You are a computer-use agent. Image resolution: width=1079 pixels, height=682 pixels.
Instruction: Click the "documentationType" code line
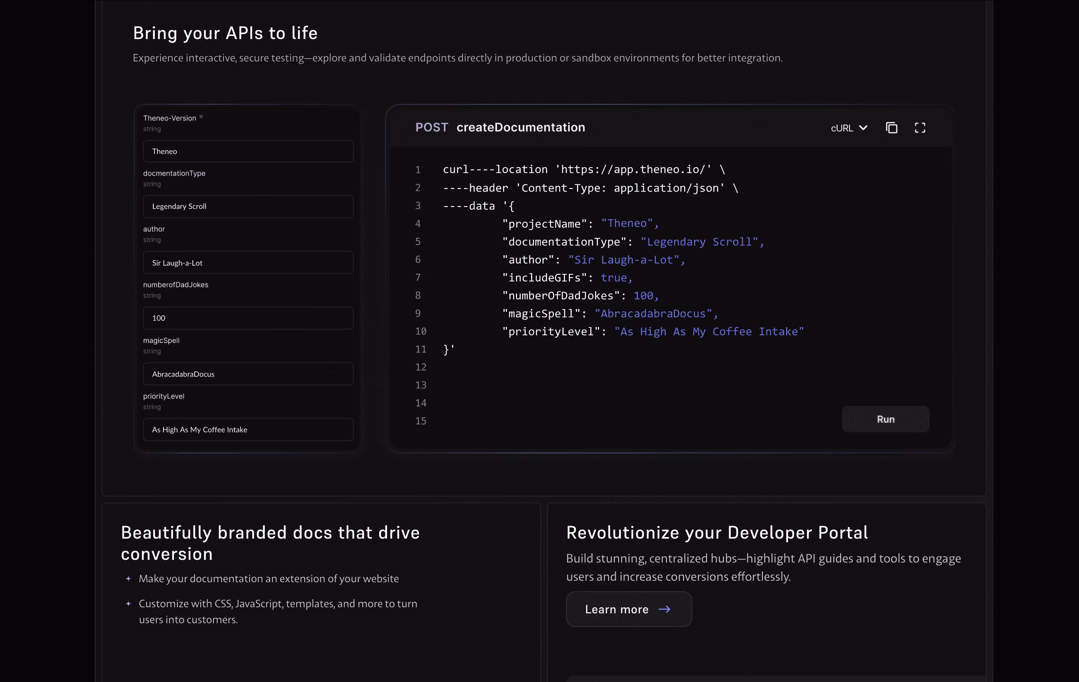pos(633,242)
